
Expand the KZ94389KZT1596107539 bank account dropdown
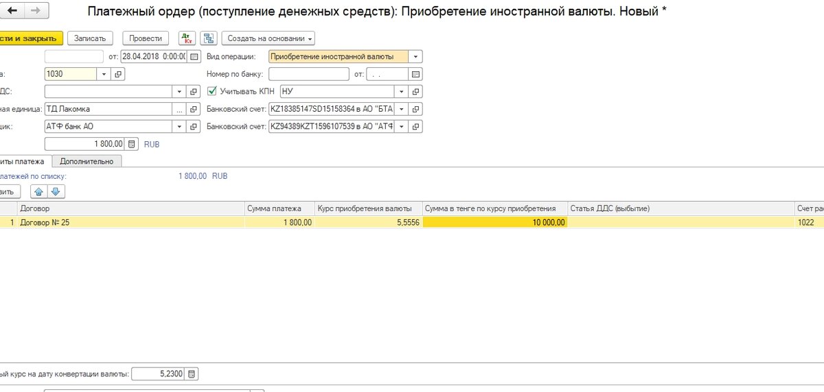click(401, 126)
